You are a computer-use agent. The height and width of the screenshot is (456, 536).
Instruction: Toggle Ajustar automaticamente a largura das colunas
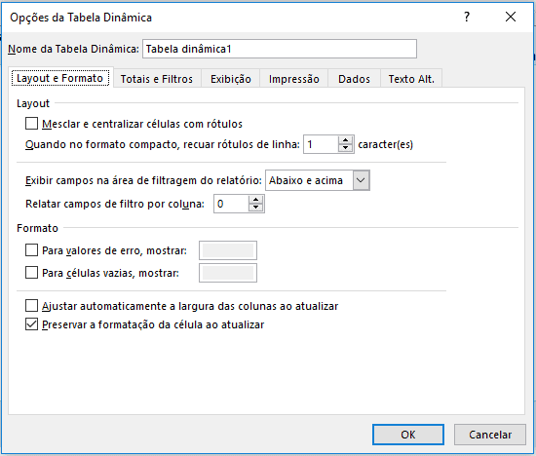point(31,306)
